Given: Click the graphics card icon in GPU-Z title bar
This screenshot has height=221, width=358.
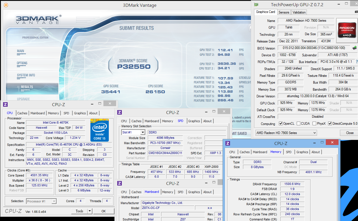Looking at the screenshot, I should [256, 5].
